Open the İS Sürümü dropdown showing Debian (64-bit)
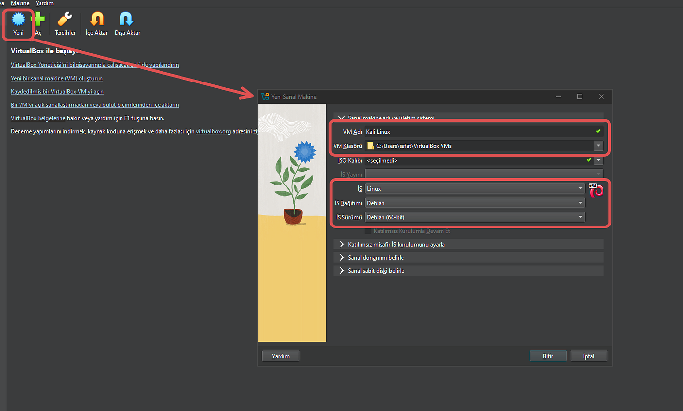Screen dimensions: 683x411 (475, 217)
